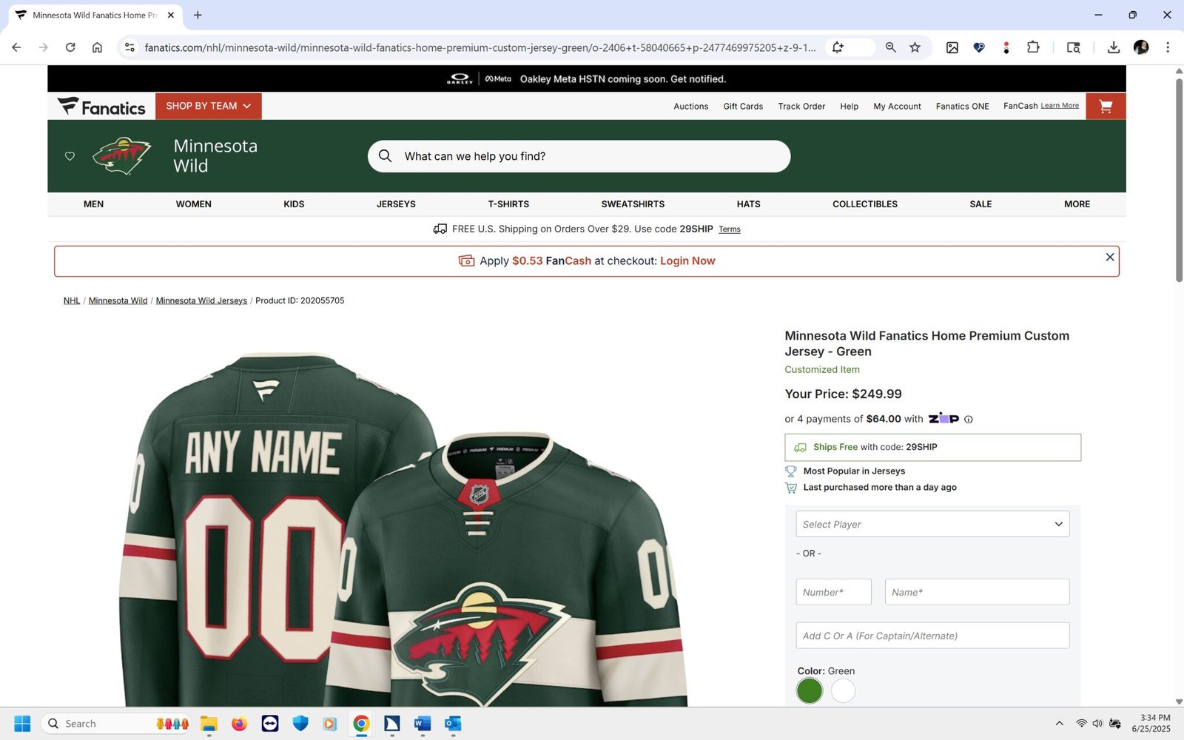
Task: Dismiss the FanCash banner
Action: point(1109,257)
